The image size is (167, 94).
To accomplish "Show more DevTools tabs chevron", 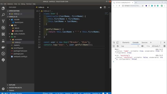I will (x=151, y=43).
